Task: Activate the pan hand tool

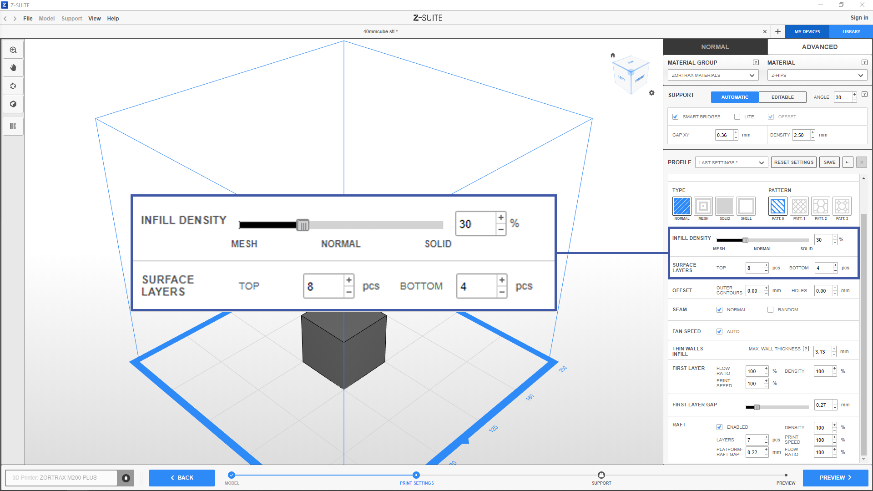Action: 13,68
